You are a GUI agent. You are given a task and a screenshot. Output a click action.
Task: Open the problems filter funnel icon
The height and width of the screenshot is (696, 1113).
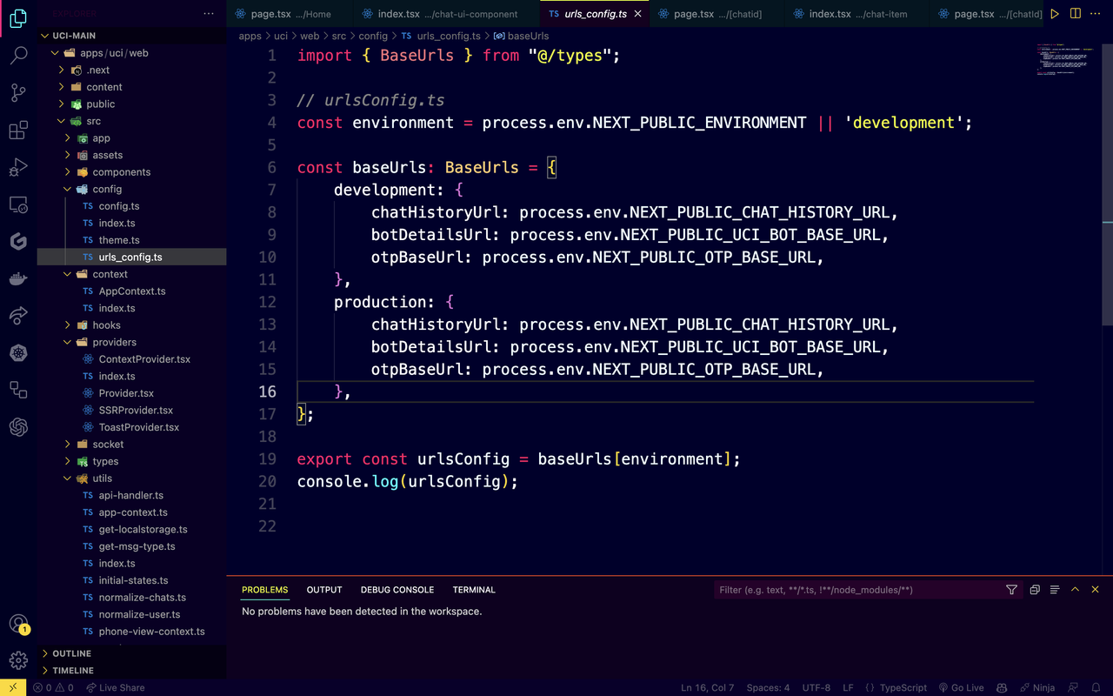click(1011, 590)
